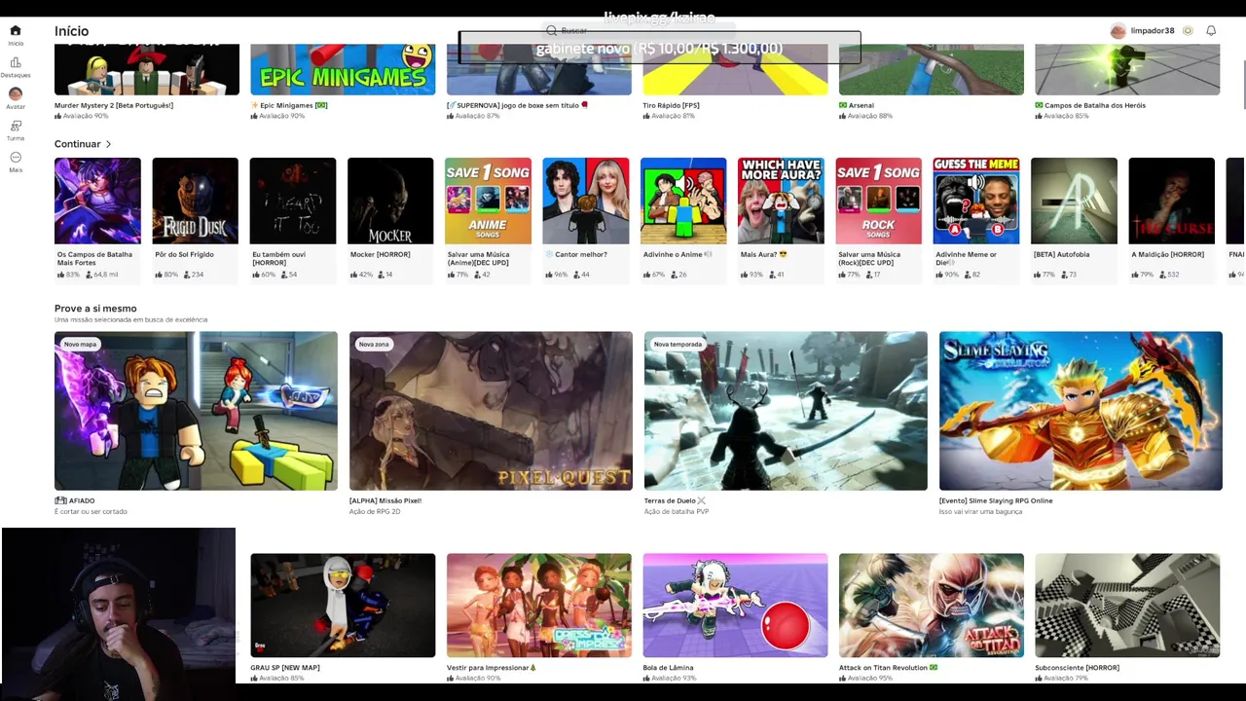Click the Buscar search field

[640, 31]
